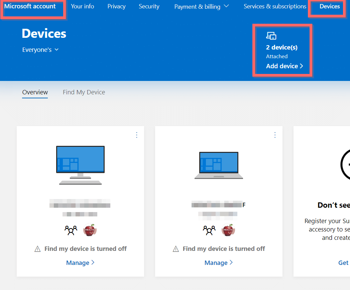Open three-dot menu on desktop PC card
This screenshot has width=350, height=290.
[x=136, y=135]
